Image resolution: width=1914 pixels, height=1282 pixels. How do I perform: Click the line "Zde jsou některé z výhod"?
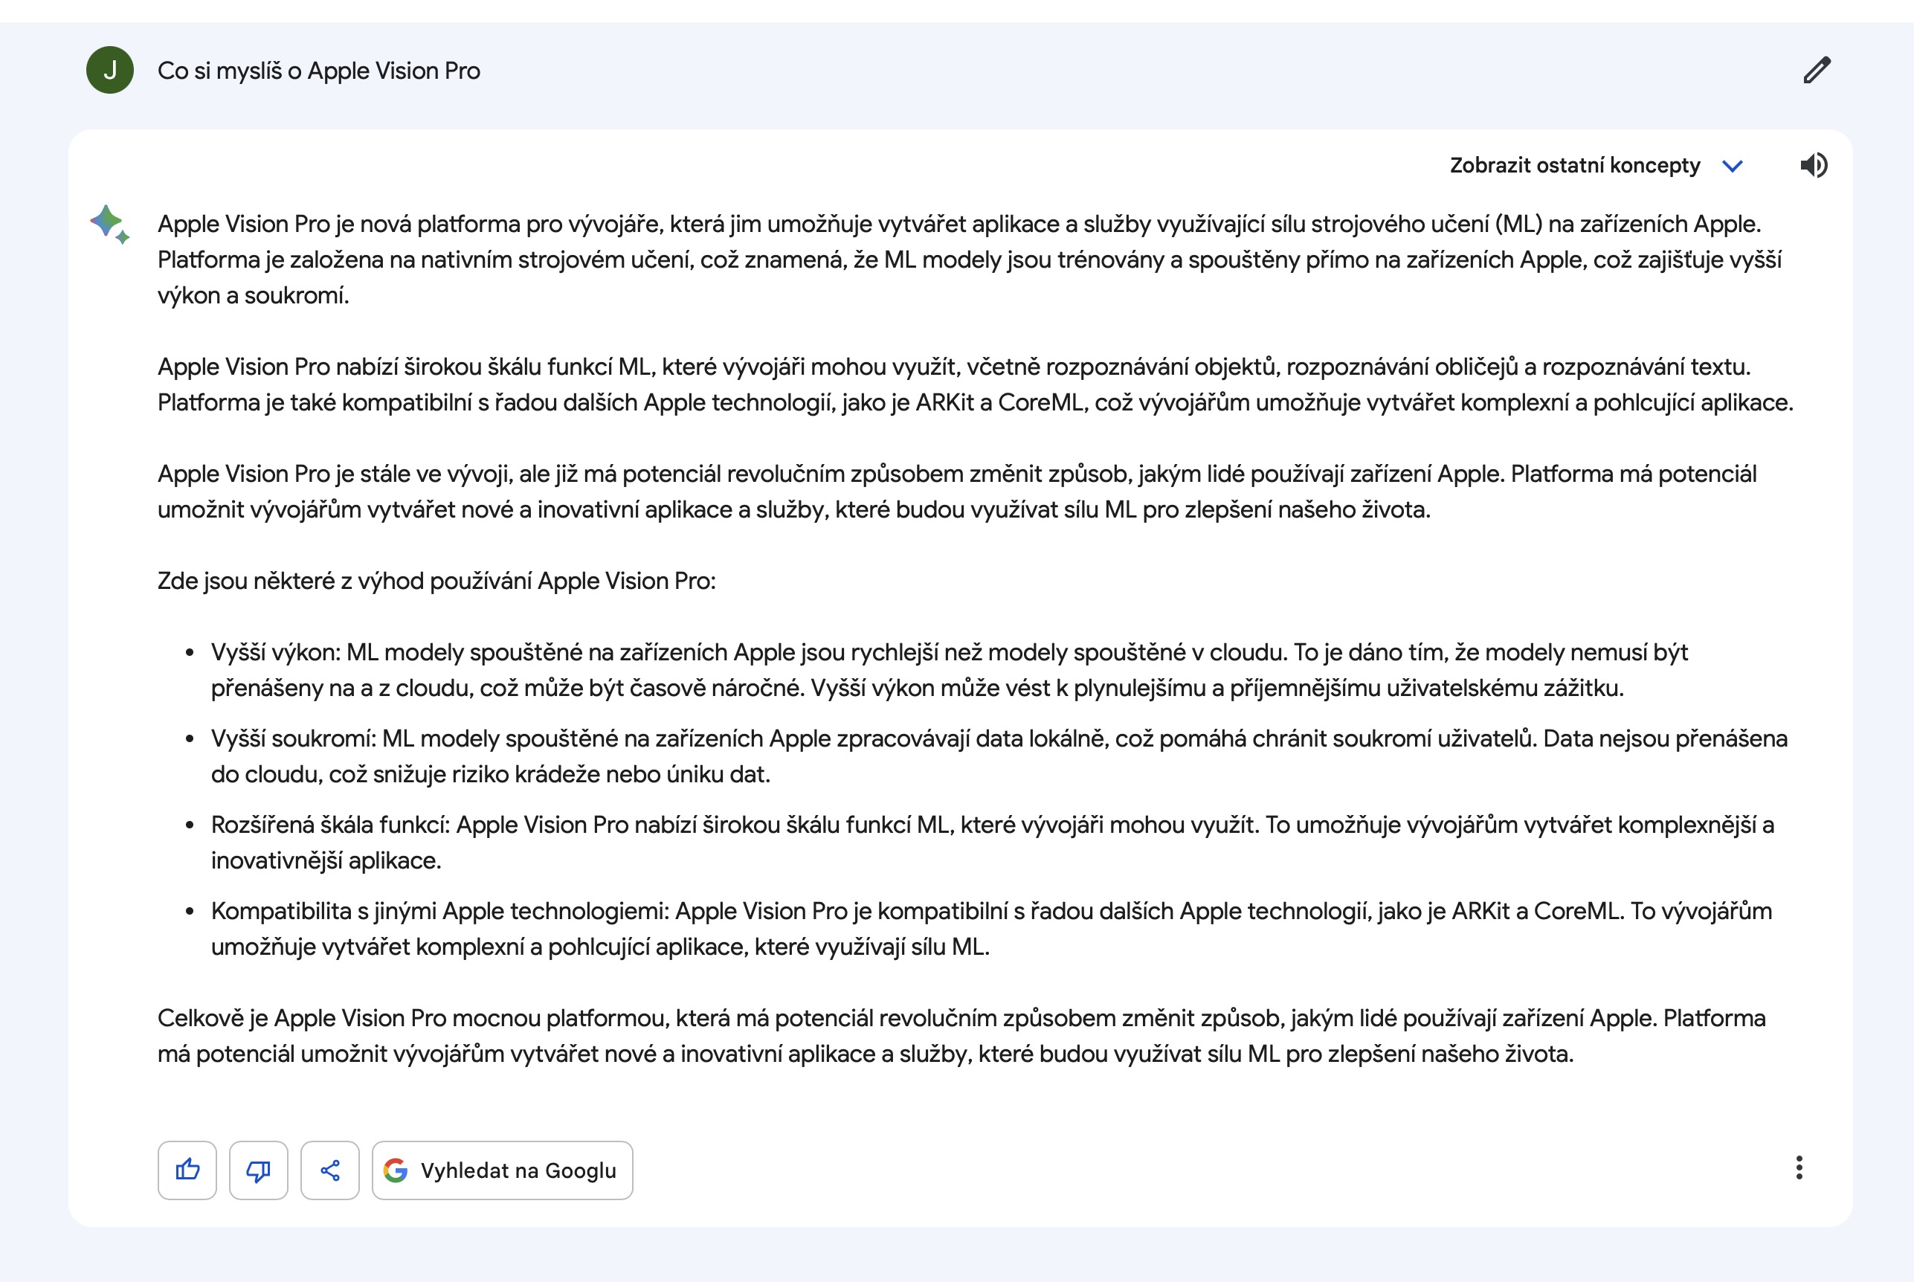[x=436, y=581]
